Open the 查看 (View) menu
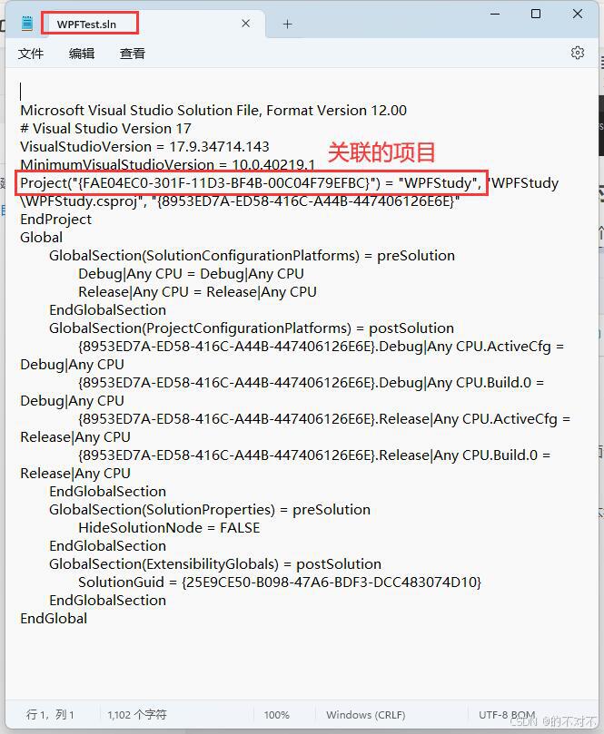Viewport: 604px width, 734px height. [132, 54]
